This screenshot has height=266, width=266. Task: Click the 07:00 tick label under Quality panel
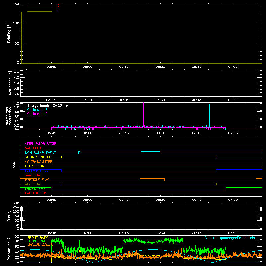tap(233, 233)
